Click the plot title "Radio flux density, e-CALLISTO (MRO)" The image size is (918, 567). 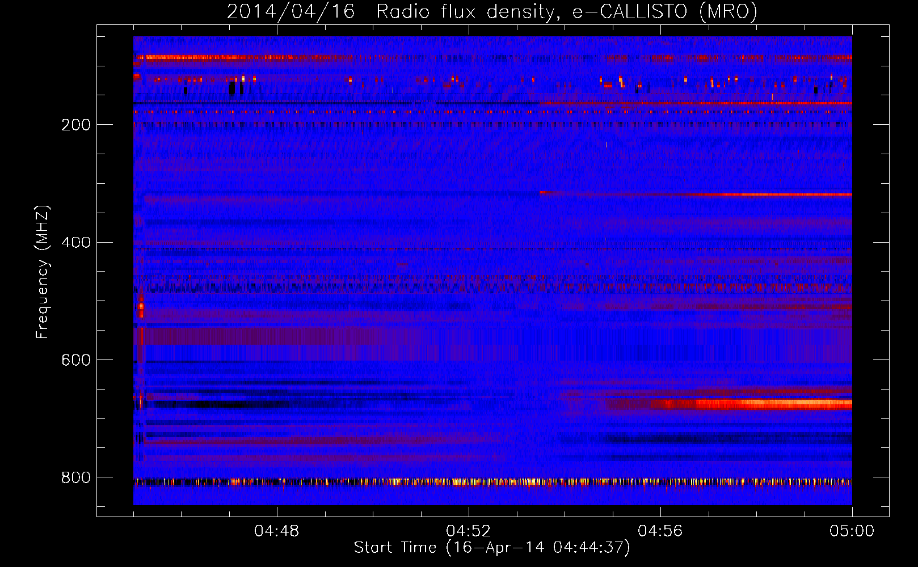coord(567,12)
